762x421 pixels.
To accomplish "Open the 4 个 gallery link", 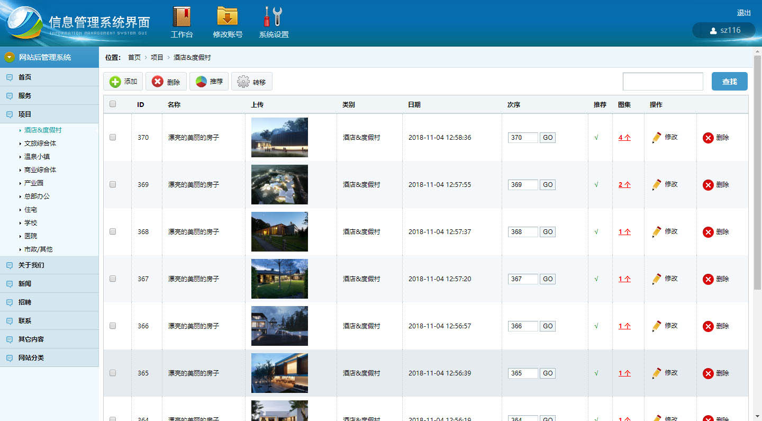I will pyautogui.click(x=624, y=138).
